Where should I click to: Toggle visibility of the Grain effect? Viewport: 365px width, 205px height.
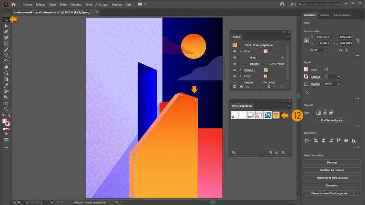(x=235, y=57)
